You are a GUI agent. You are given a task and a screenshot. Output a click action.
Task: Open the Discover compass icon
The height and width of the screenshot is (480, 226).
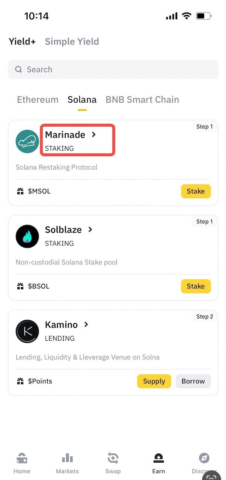point(204,459)
